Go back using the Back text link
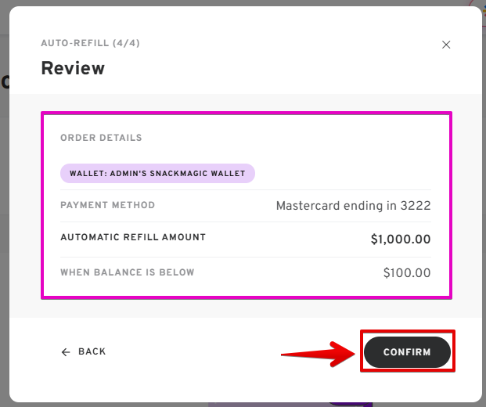The image size is (486, 407). tap(92, 352)
